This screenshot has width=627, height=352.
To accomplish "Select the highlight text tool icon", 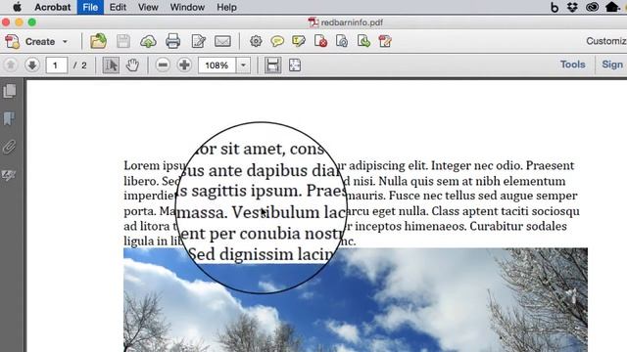I will 299,41.
